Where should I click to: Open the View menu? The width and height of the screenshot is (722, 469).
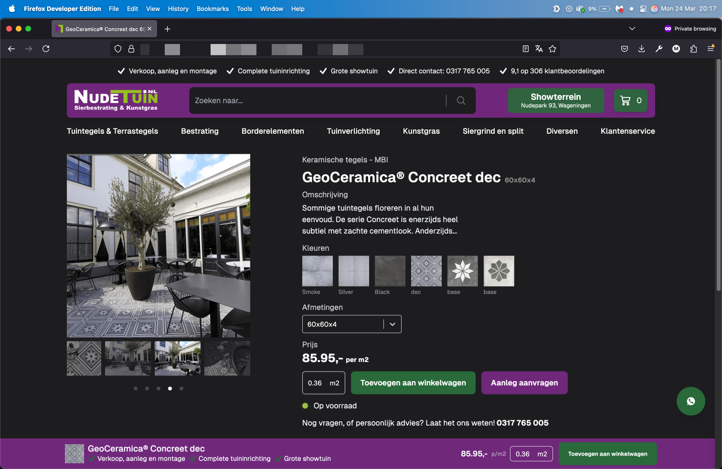tap(153, 9)
